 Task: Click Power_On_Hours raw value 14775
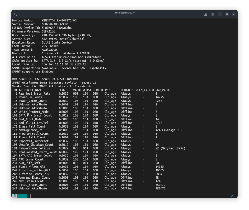pyautogui.click(x=160, y=97)
